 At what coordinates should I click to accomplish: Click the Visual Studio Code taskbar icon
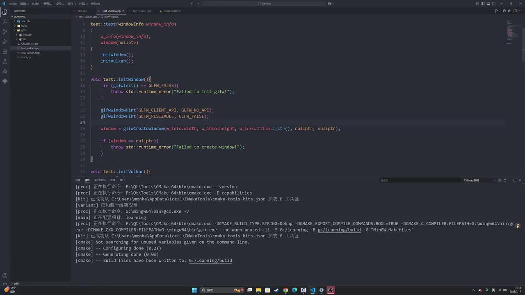point(313,290)
